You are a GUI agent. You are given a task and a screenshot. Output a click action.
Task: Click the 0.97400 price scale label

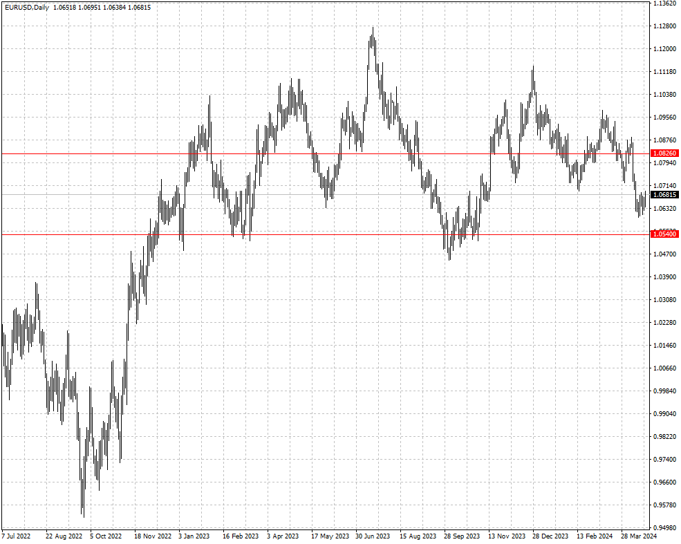[664, 459]
